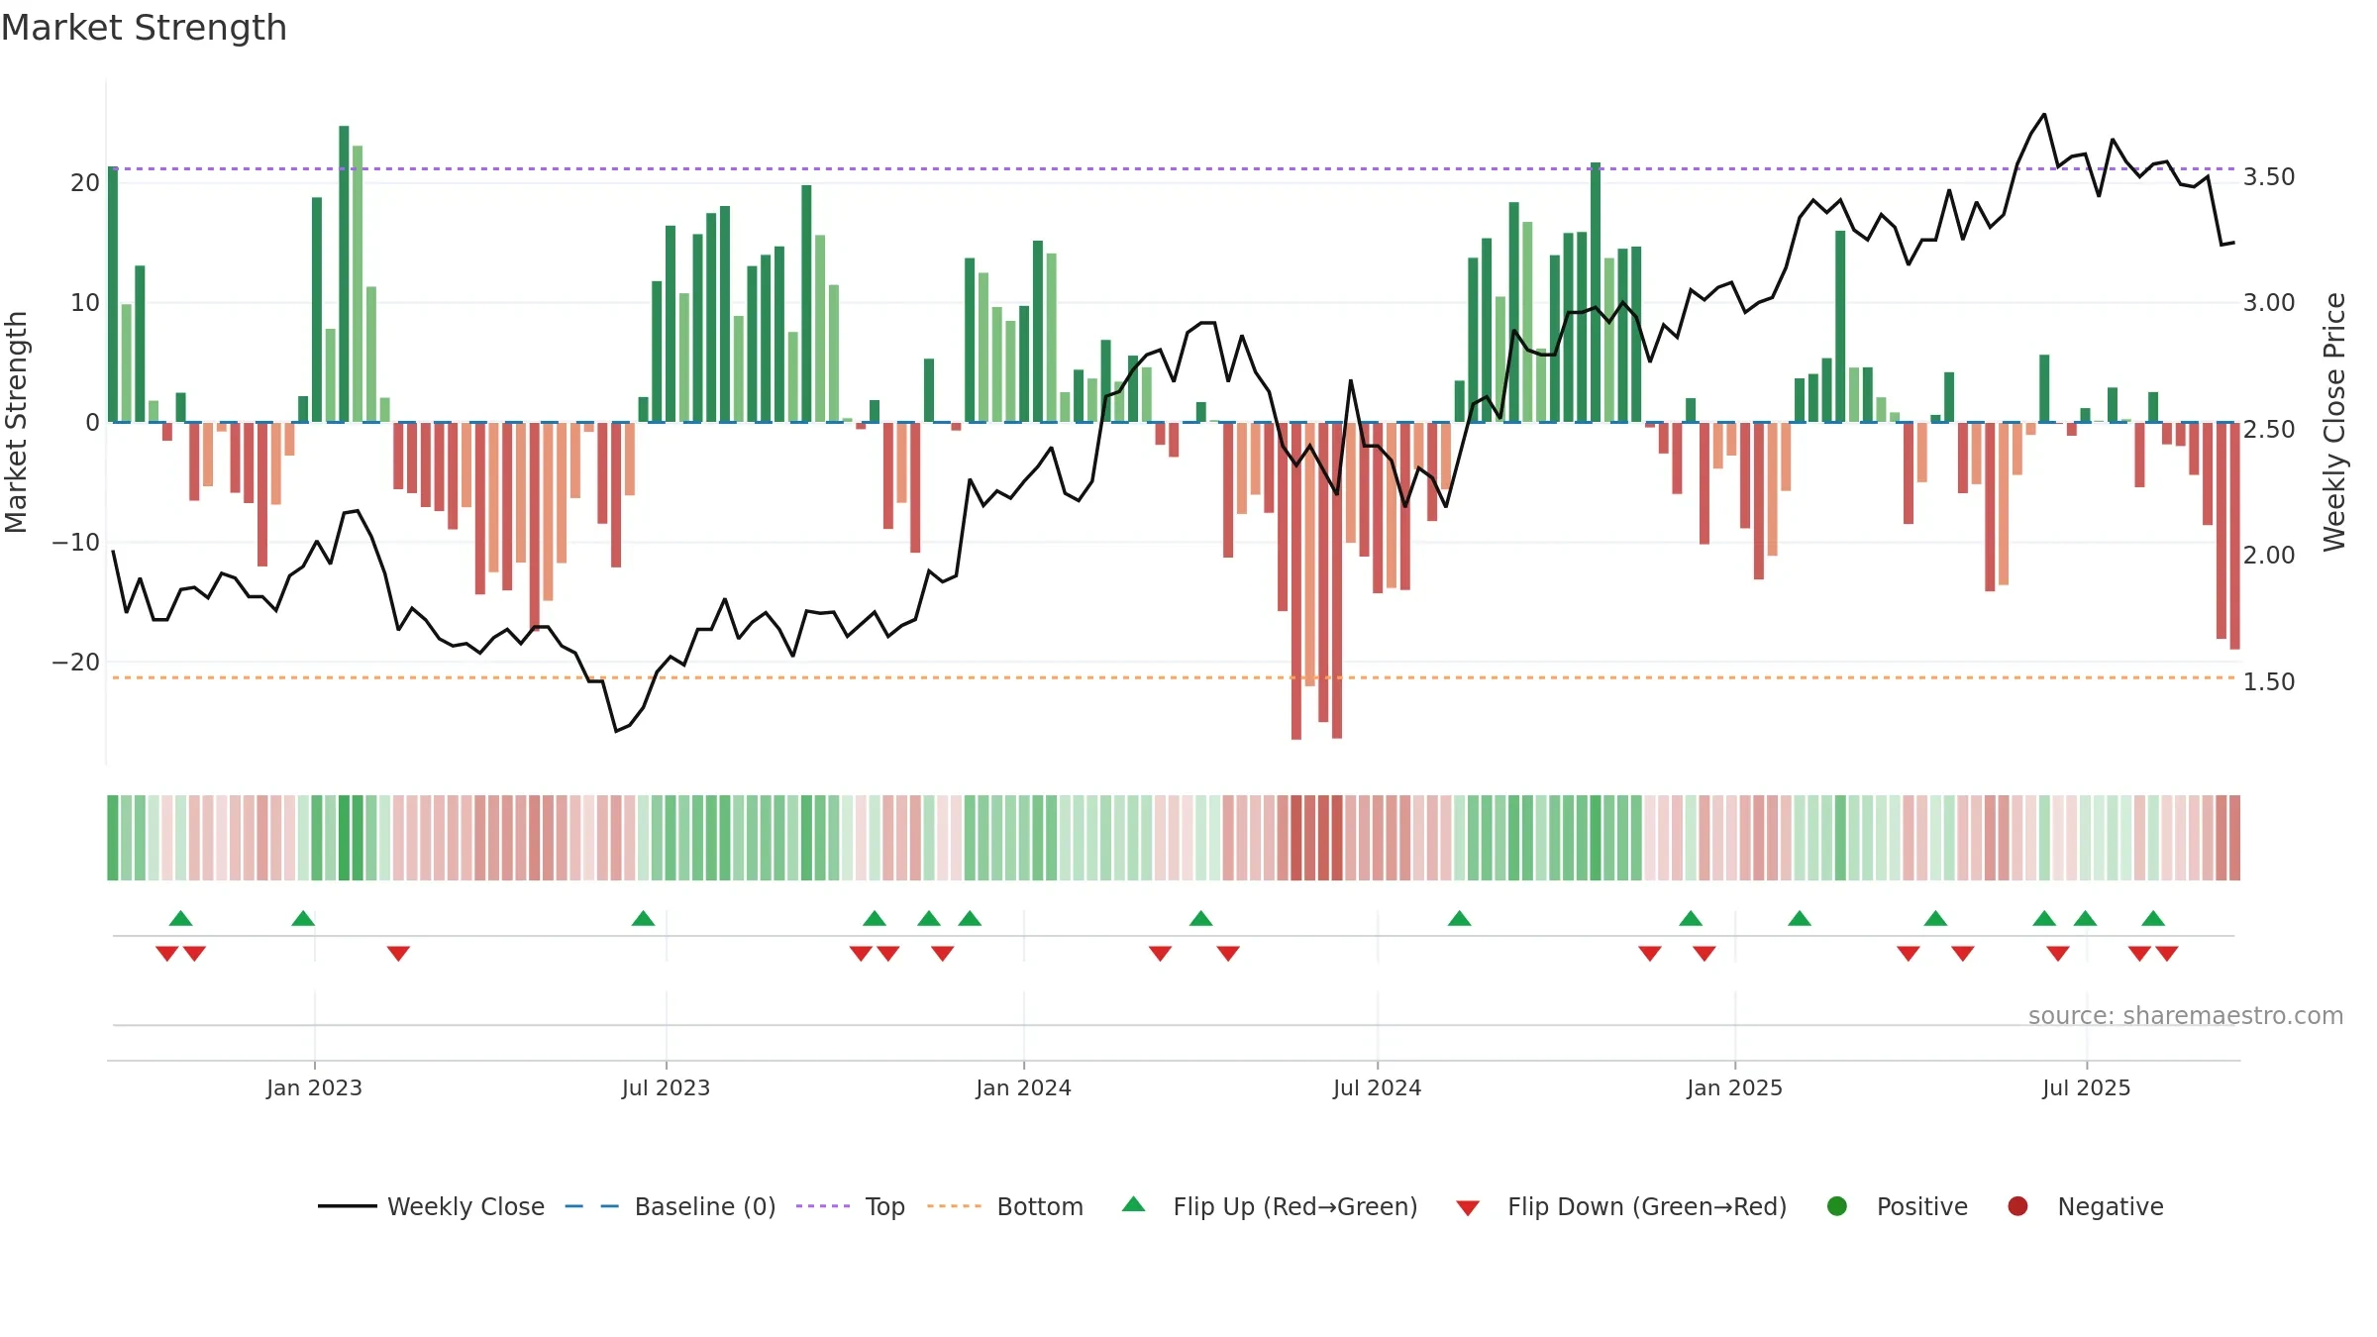Viewport: 2377px width, 1337px height.
Task: Click the −10 tick on the left axis
Action: pyautogui.click(x=76, y=542)
